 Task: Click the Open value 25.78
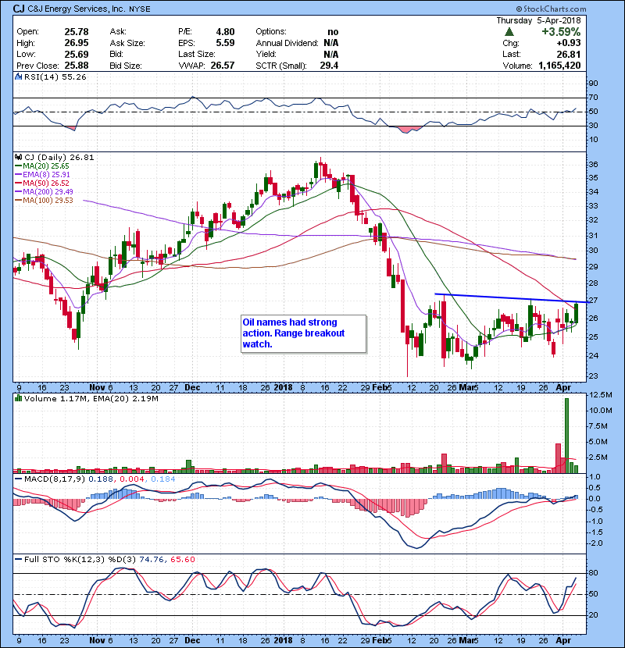[x=77, y=32]
